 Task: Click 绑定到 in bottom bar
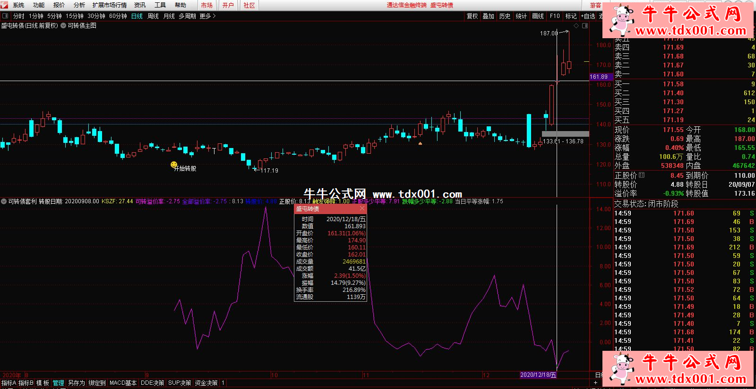pos(97,383)
